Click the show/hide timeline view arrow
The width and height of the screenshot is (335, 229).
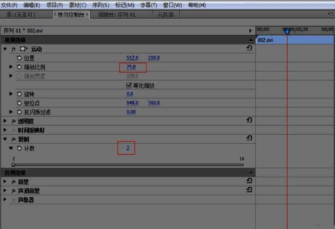(x=250, y=31)
